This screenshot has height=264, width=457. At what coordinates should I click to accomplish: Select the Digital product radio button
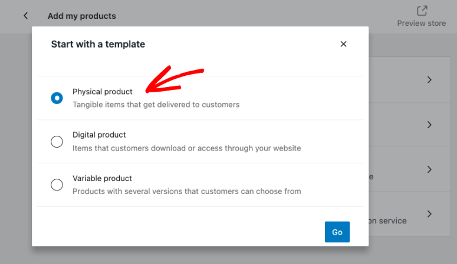pos(57,142)
